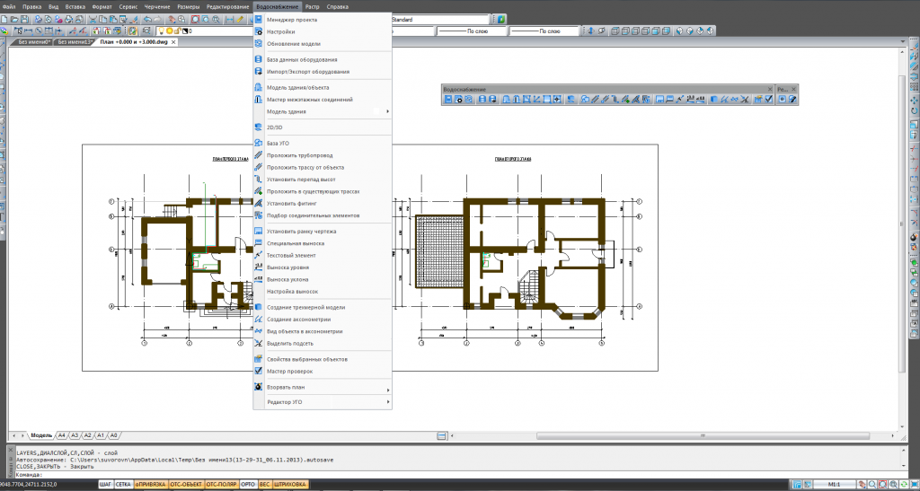Click the layer color swatch beside 0

[185, 31]
